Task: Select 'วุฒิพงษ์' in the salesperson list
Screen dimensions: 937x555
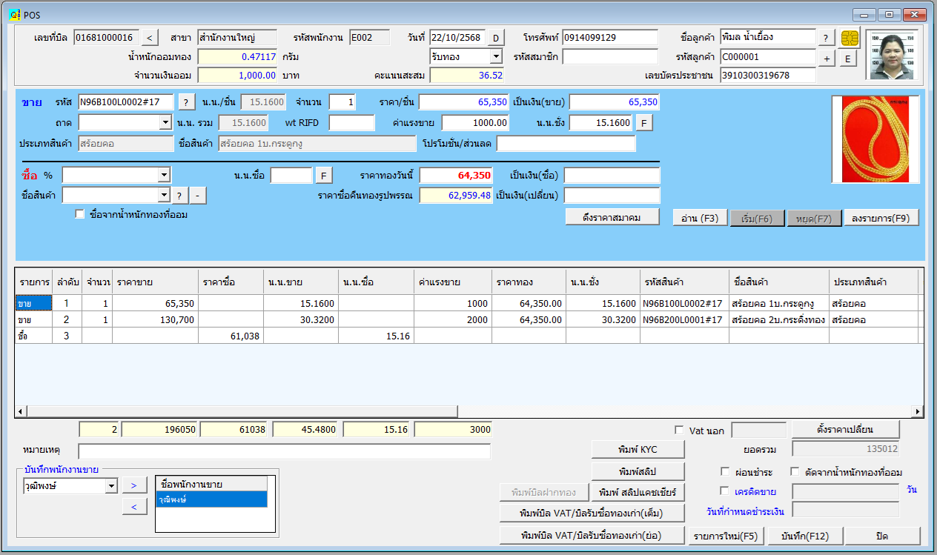Action: (x=211, y=500)
